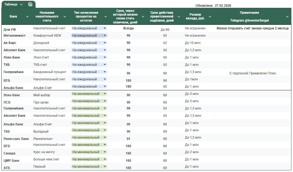The image size is (293, 172).
Task: Open interest type chip for ТКБ-счет row
Action: pyautogui.click(x=89, y=65)
